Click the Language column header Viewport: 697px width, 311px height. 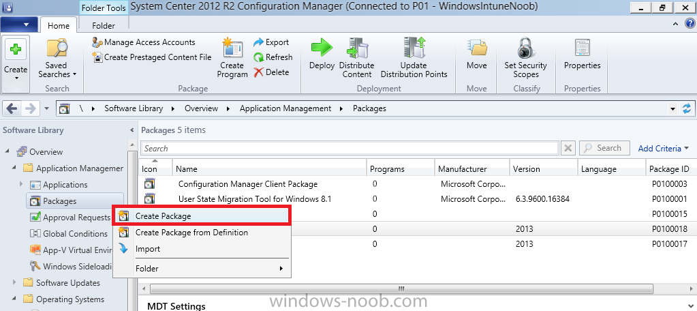point(612,168)
